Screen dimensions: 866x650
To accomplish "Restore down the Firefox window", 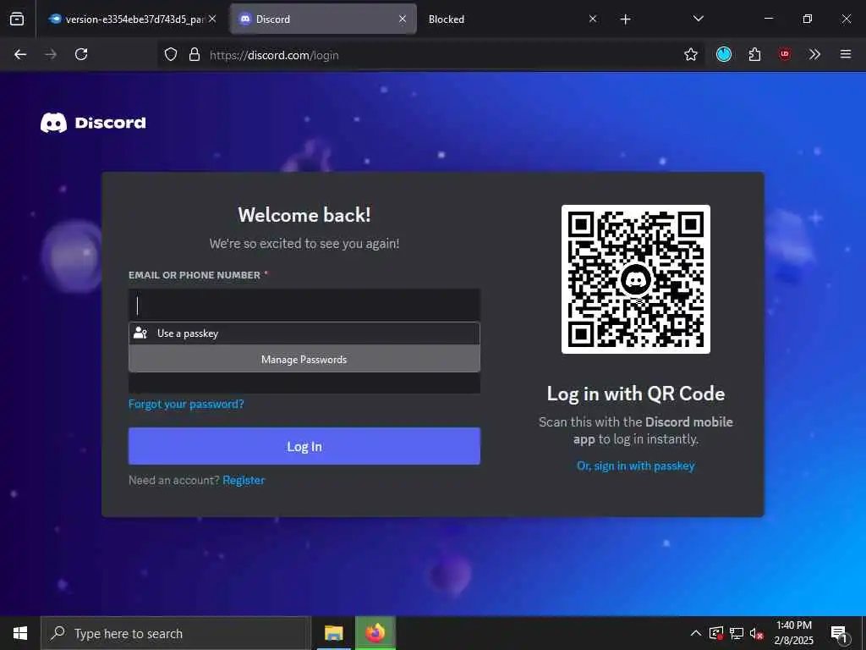I will pos(807,19).
